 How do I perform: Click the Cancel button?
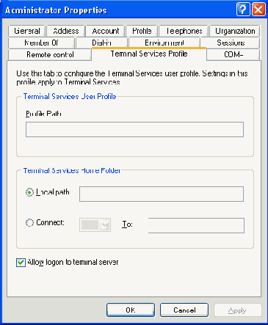pos(184,310)
